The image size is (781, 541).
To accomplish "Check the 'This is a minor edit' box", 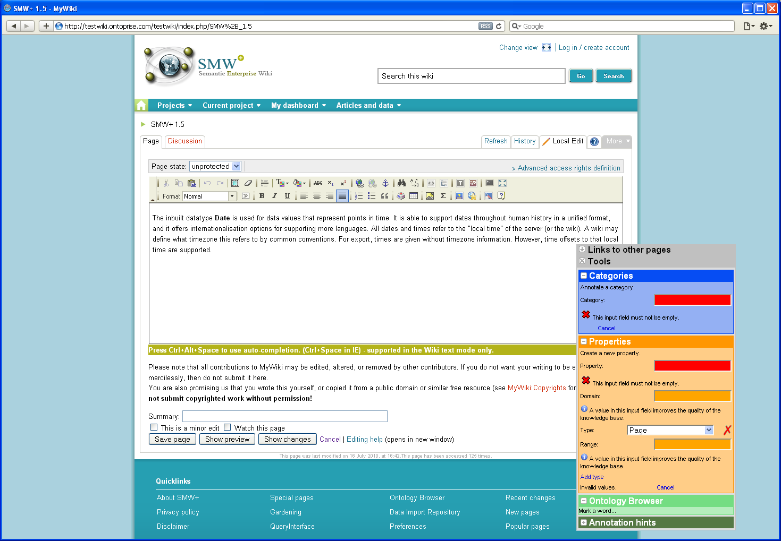I will [x=154, y=427].
